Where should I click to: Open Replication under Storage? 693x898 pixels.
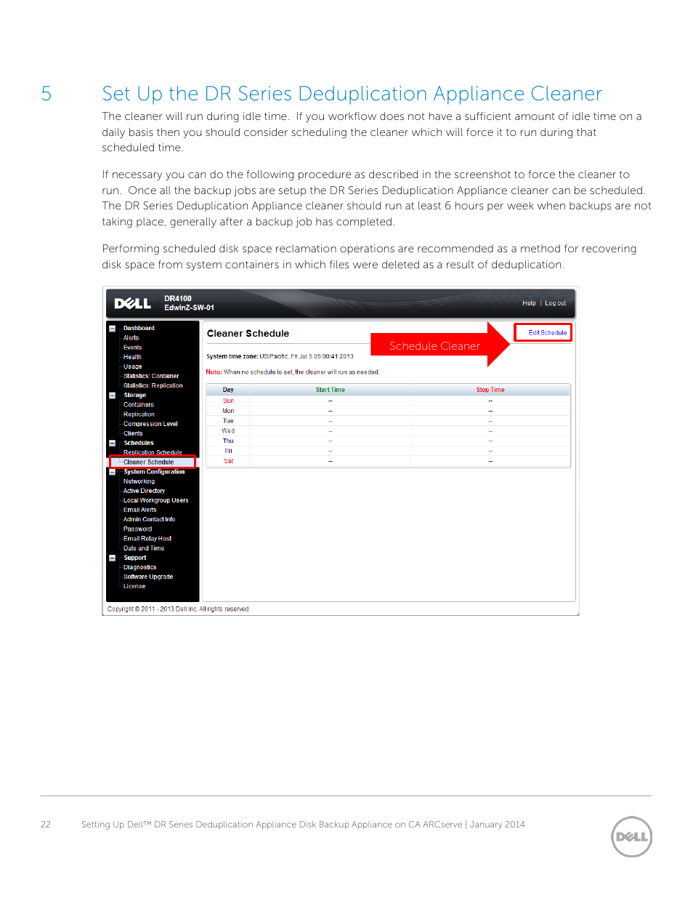(x=139, y=414)
